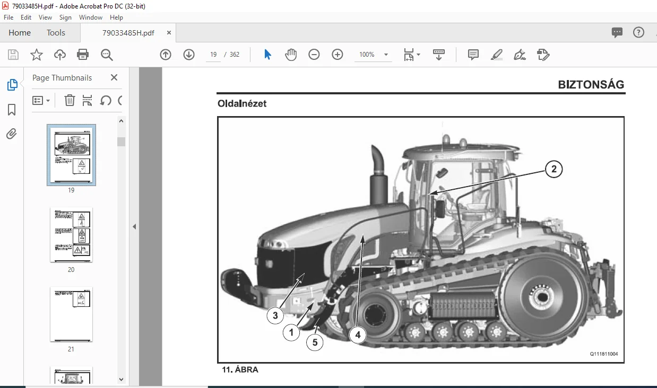
Task: Bookmark file with the star icon
Action: pos(36,55)
